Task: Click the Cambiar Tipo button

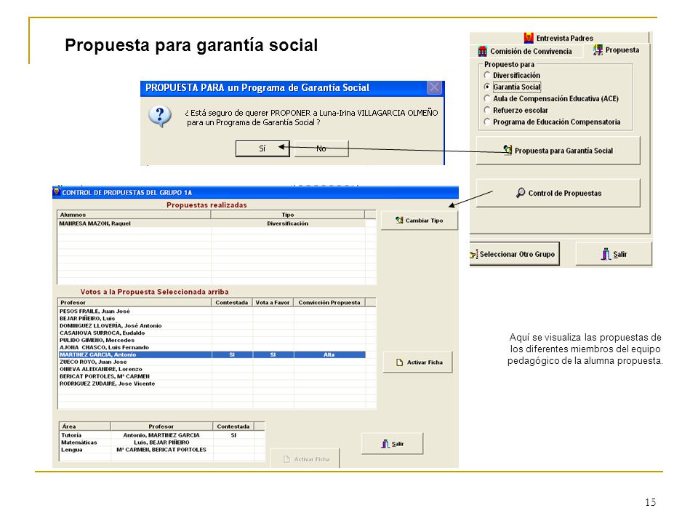Action: pos(420,220)
